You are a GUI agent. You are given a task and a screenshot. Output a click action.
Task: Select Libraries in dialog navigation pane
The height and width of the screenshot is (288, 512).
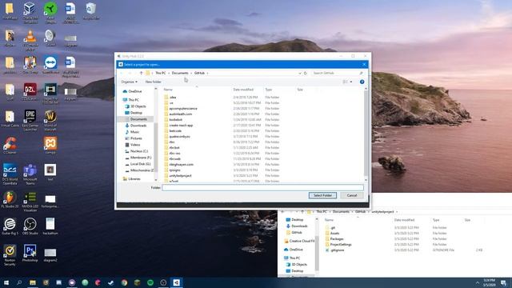point(134,179)
